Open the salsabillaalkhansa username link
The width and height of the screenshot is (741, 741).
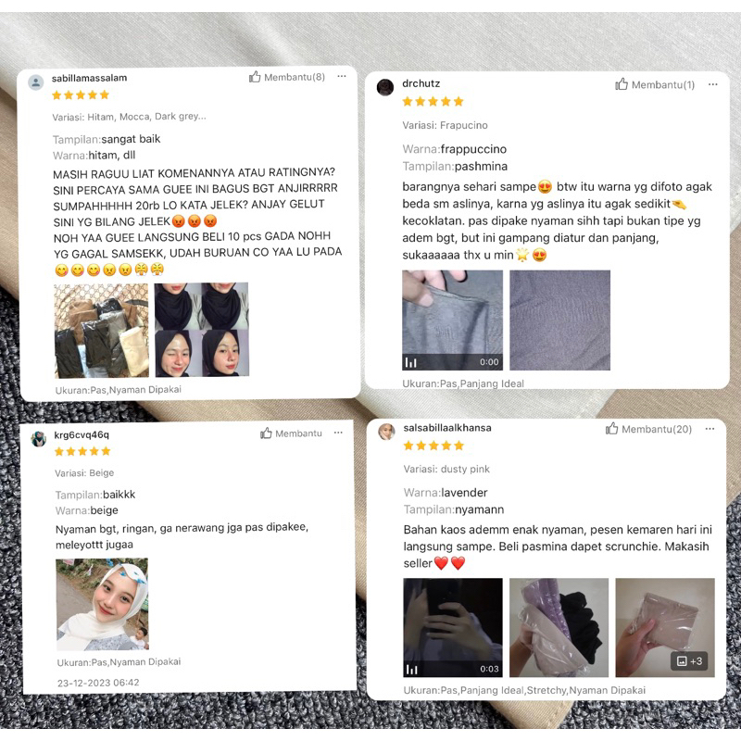447,428
